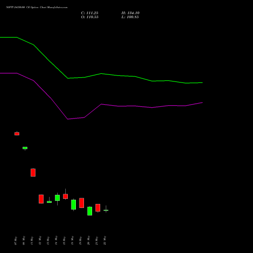
Task: Click the low value L: 100.85
Action: (130, 17)
